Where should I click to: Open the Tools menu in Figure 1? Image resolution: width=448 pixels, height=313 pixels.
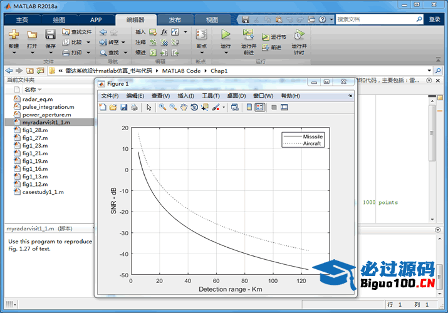(x=211, y=96)
